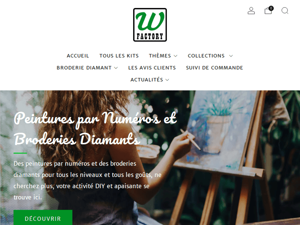
Task: Open Tous les Kits menu item
Action: 119,56
